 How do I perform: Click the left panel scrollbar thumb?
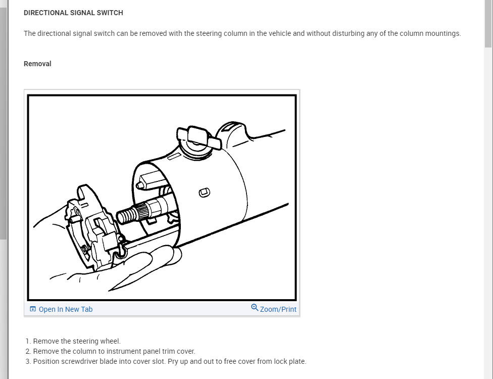[x=3, y=123]
